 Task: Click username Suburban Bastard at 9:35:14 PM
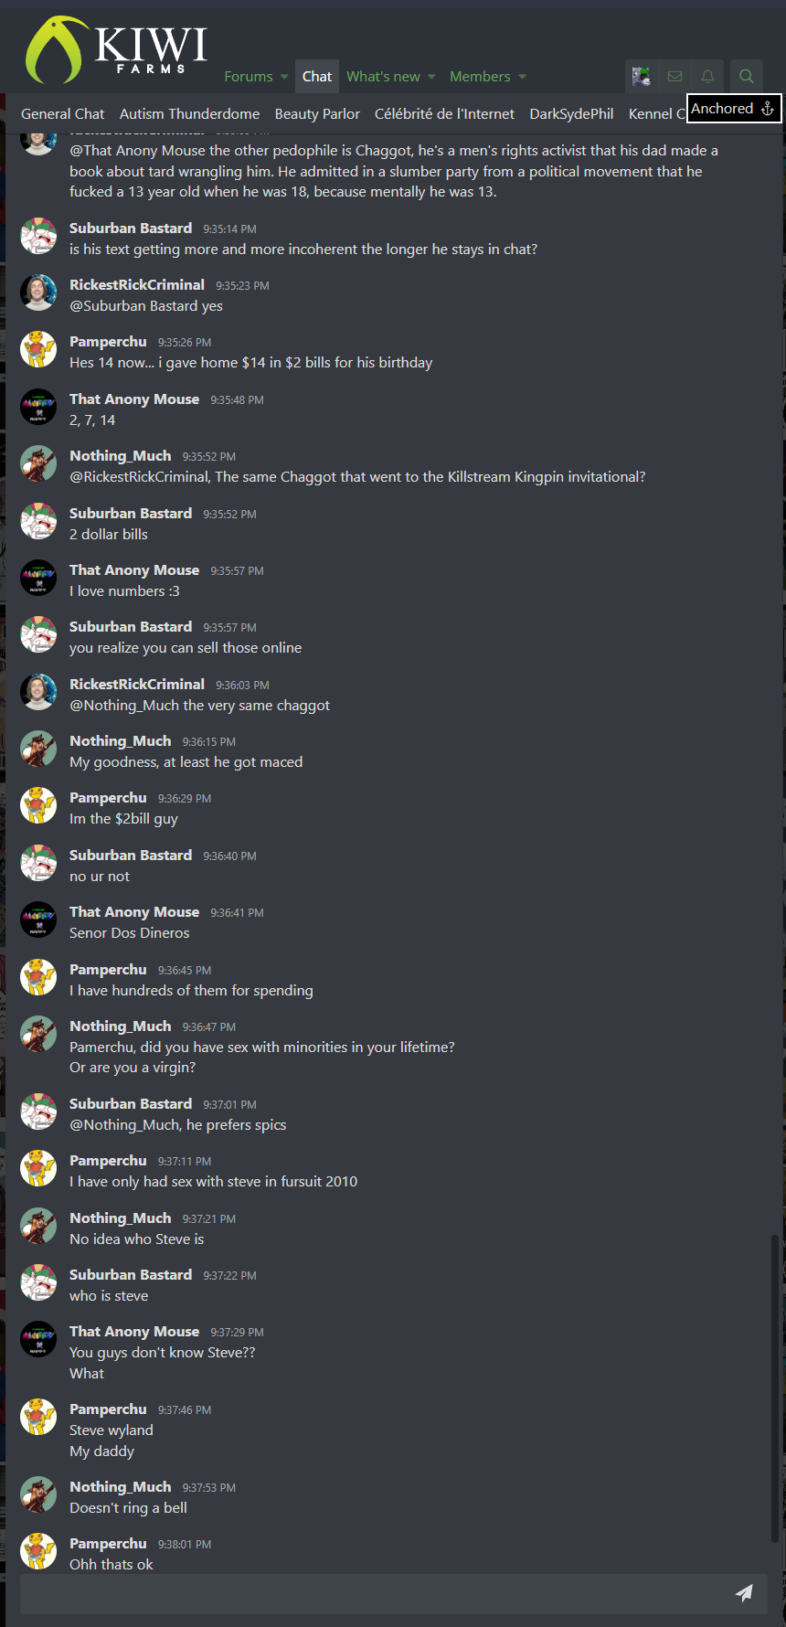[x=131, y=228]
